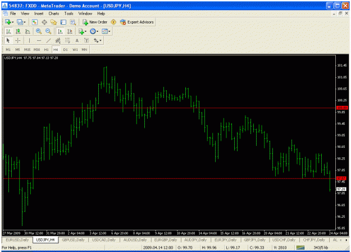Click the New Order button

tap(95, 22)
